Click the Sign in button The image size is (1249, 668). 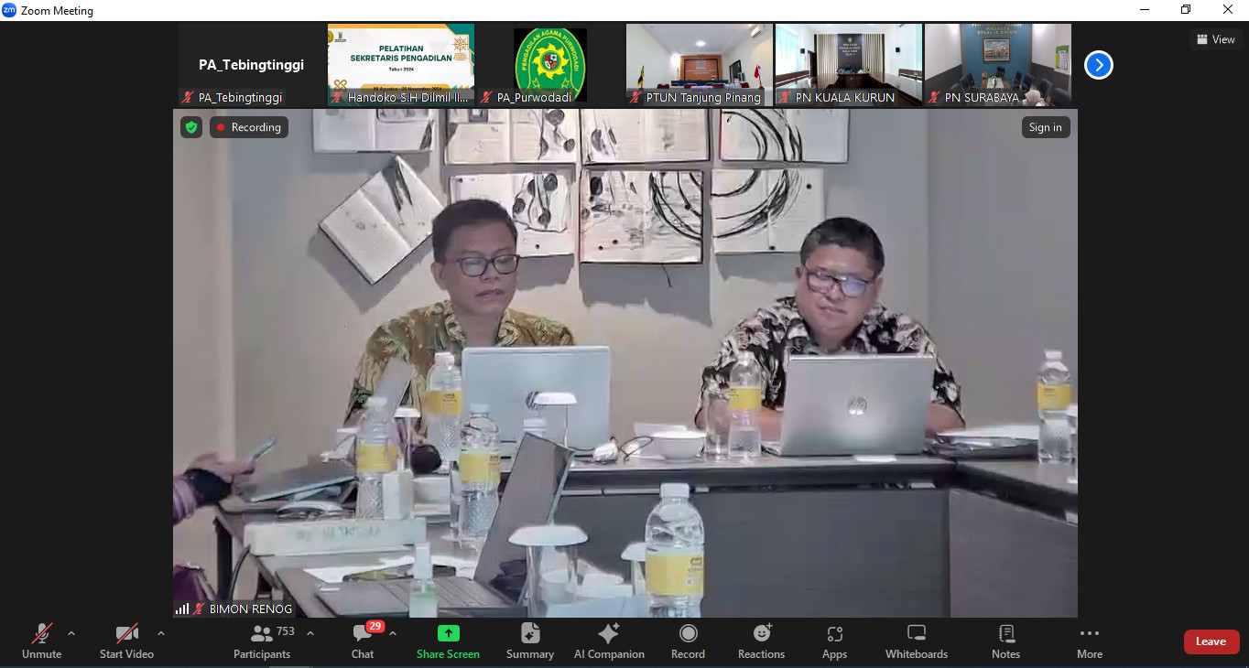(1045, 127)
